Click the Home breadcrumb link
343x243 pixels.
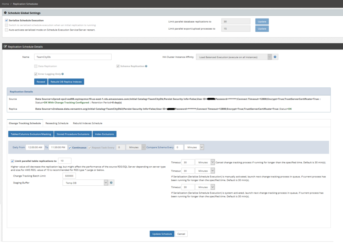coord(6,3)
